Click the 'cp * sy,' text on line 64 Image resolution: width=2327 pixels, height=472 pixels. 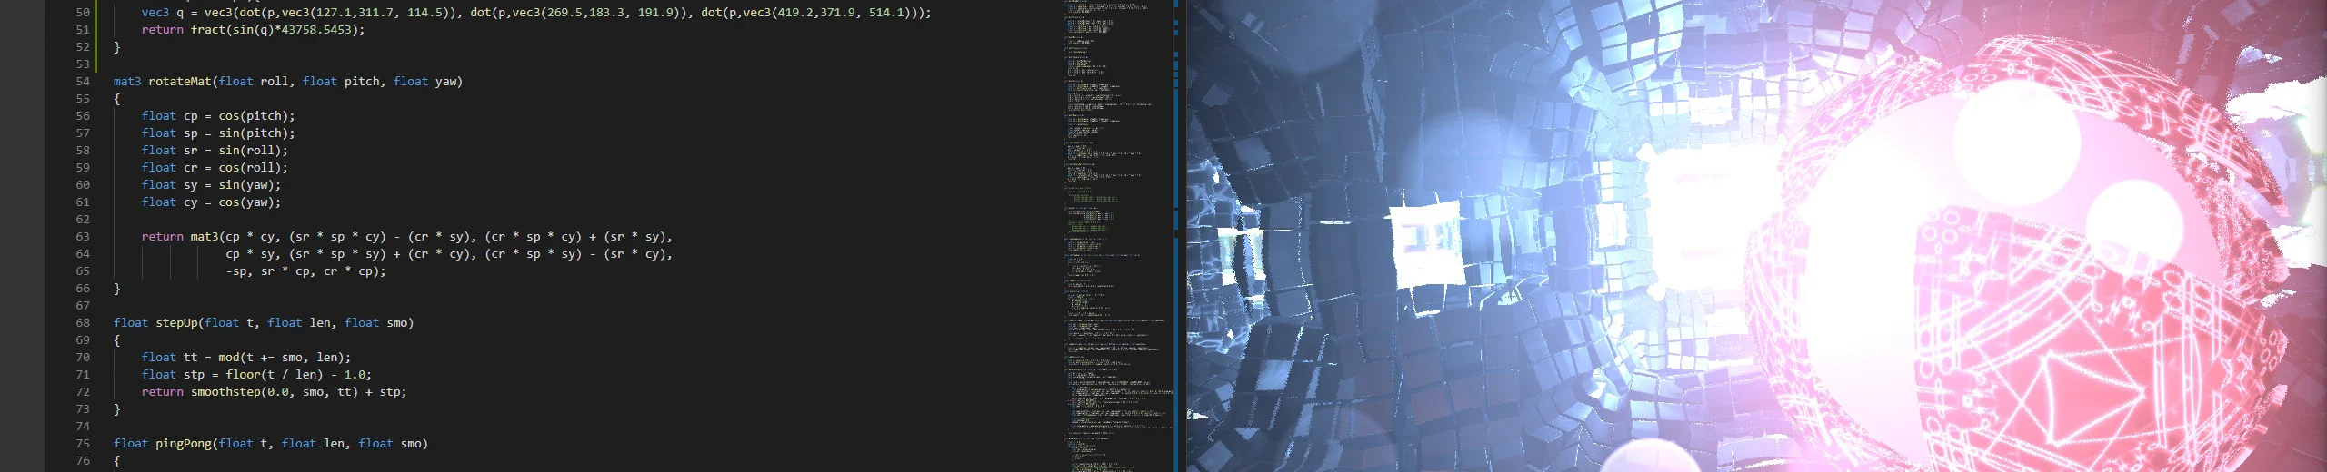click(x=254, y=254)
